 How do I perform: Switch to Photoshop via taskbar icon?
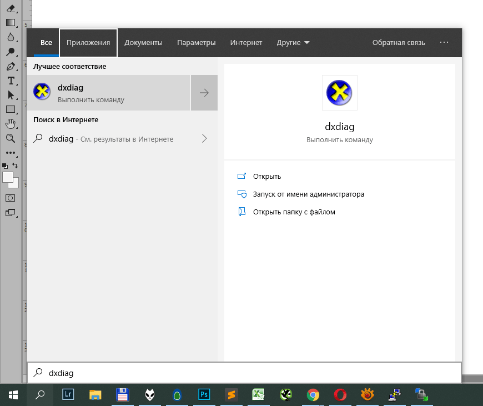204,394
